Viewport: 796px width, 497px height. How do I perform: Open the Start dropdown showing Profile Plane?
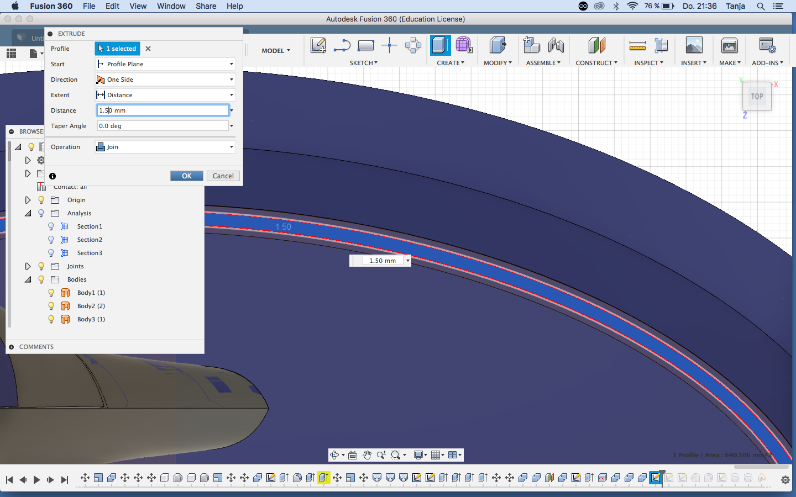tap(165, 64)
